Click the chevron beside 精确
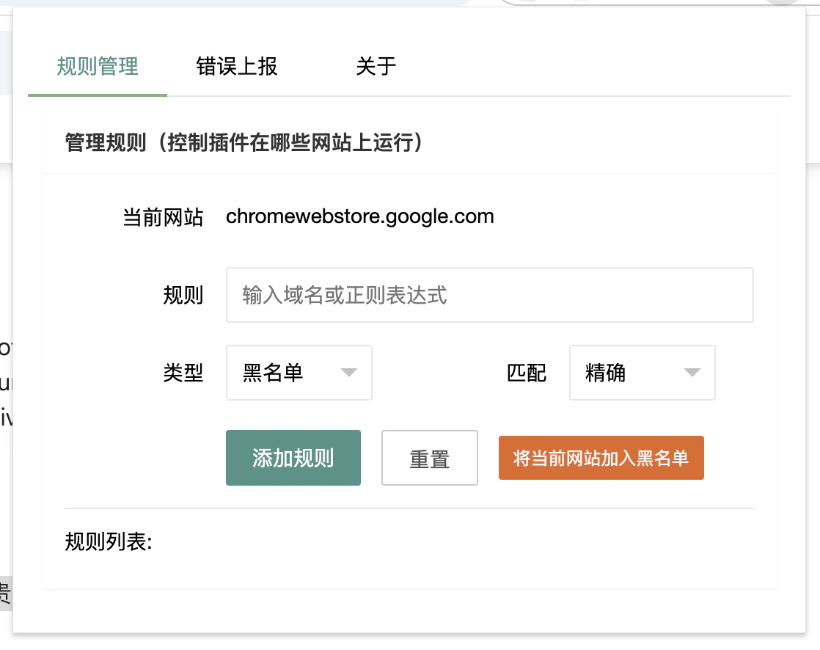This screenshot has width=820, height=650. pos(692,373)
